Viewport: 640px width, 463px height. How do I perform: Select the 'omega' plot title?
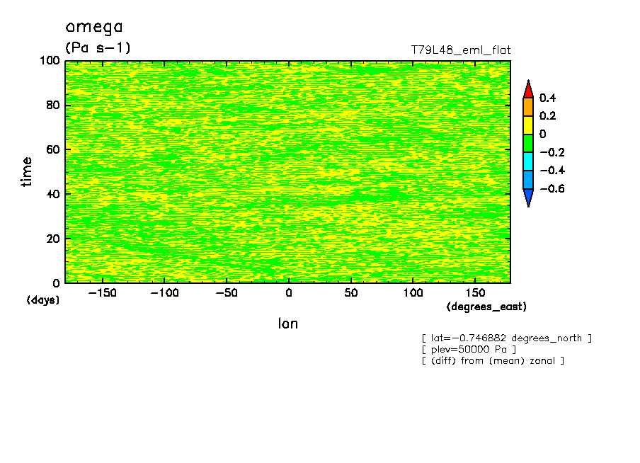point(94,27)
